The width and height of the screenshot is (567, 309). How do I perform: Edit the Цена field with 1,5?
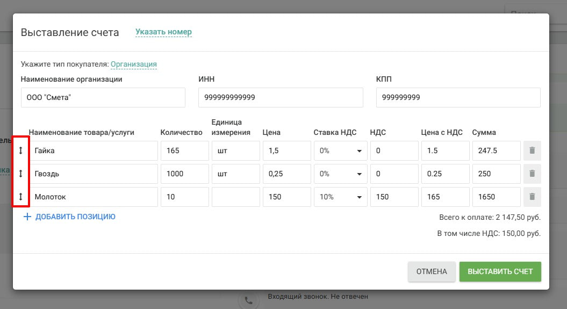(x=287, y=150)
